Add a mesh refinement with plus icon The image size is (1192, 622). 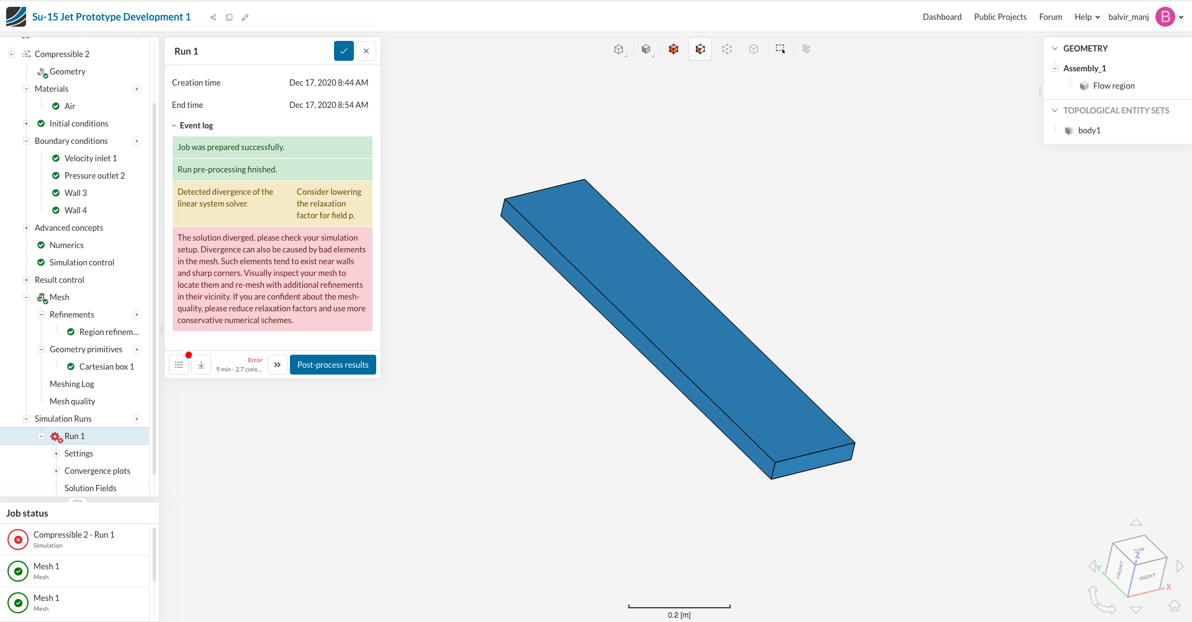(137, 314)
